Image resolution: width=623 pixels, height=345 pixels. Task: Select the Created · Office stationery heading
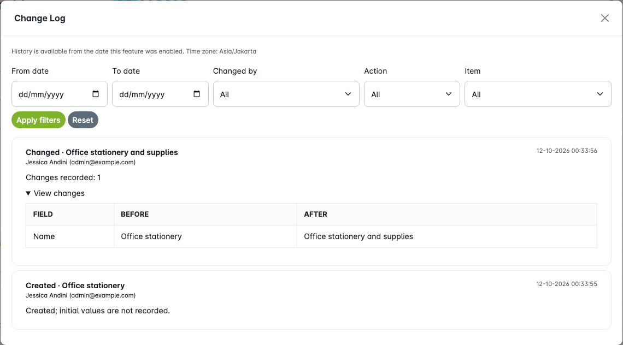(75, 285)
